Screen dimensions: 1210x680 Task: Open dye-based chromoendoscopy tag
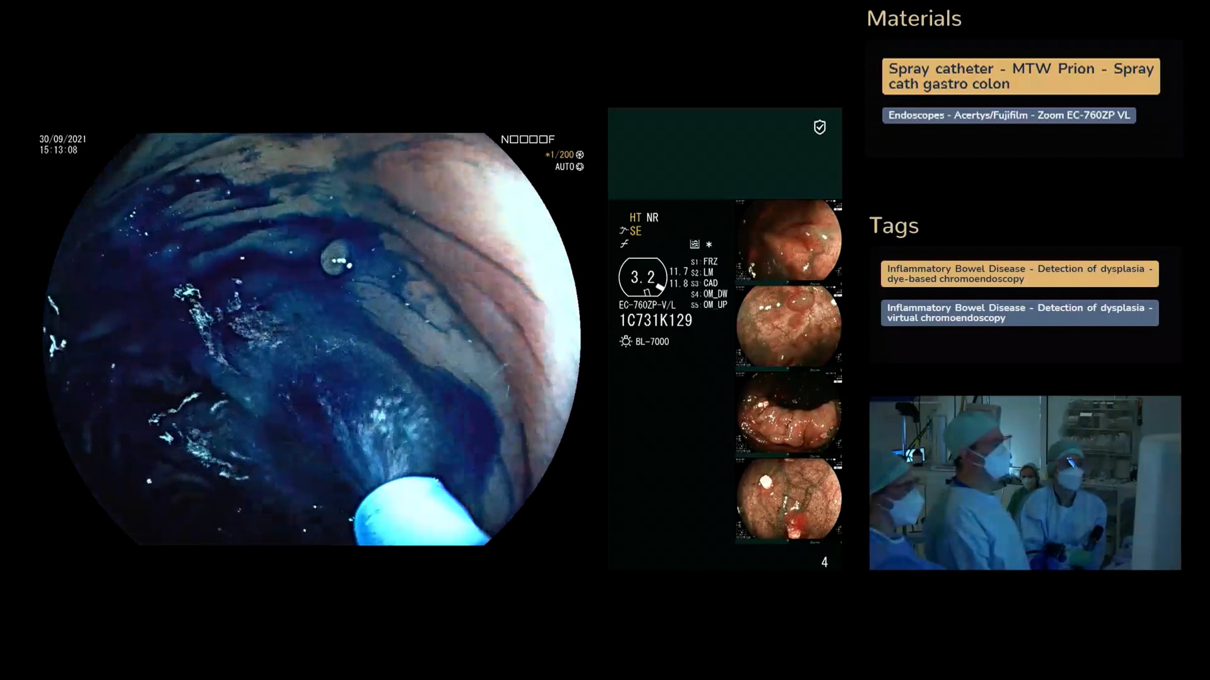[x=1019, y=274]
